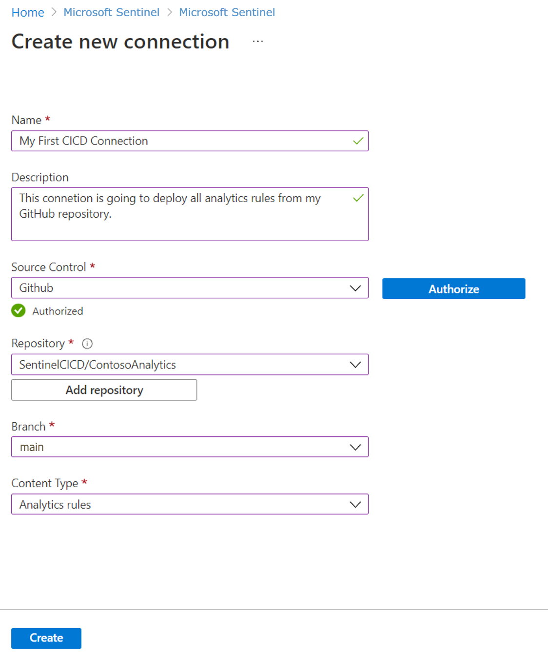This screenshot has width=548, height=657.
Task: Open the first Microsoft Sentinel breadcrumb link
Action: [111, 12]
